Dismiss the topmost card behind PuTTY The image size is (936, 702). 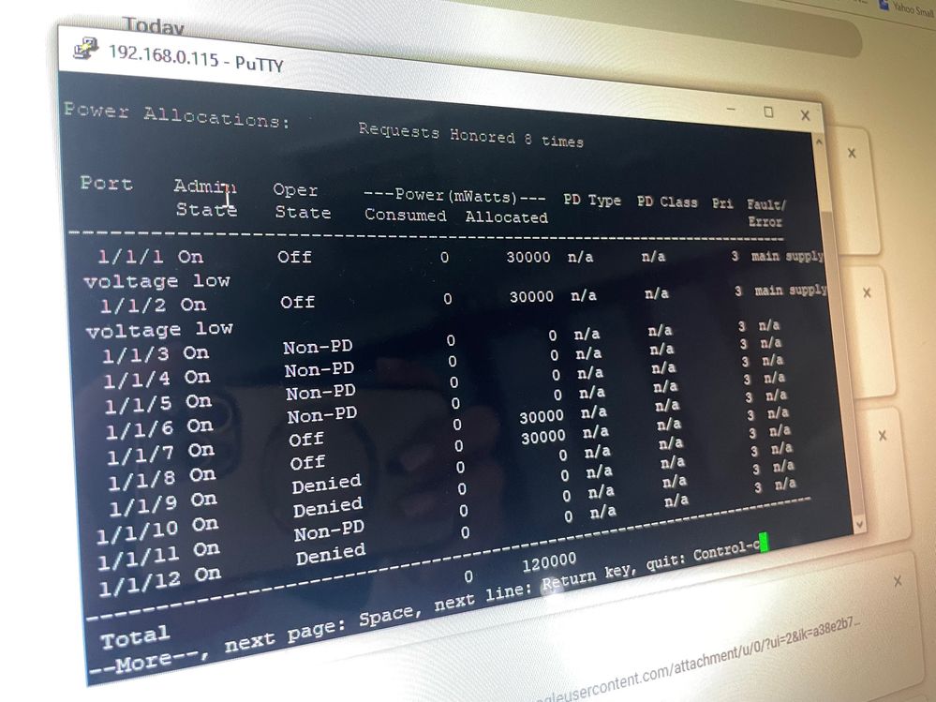852,153
